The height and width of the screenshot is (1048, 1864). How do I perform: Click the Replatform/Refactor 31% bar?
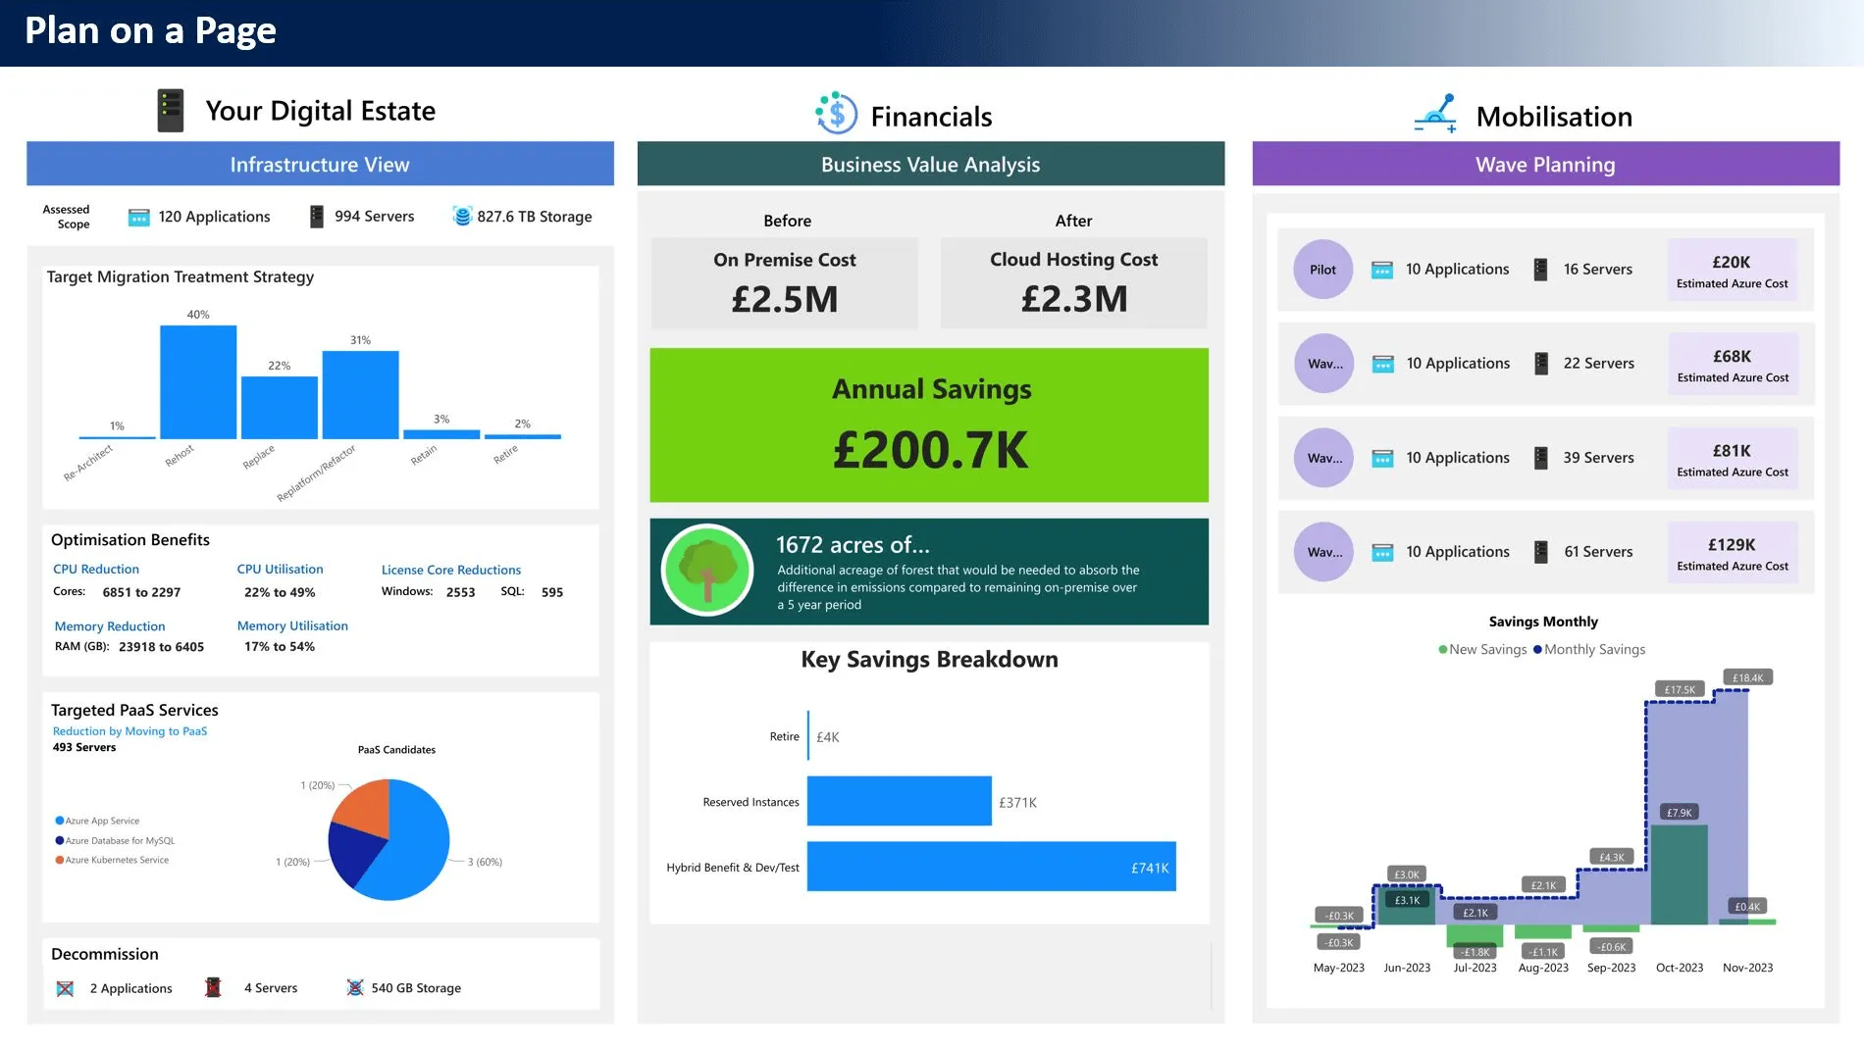click(360, 395)
